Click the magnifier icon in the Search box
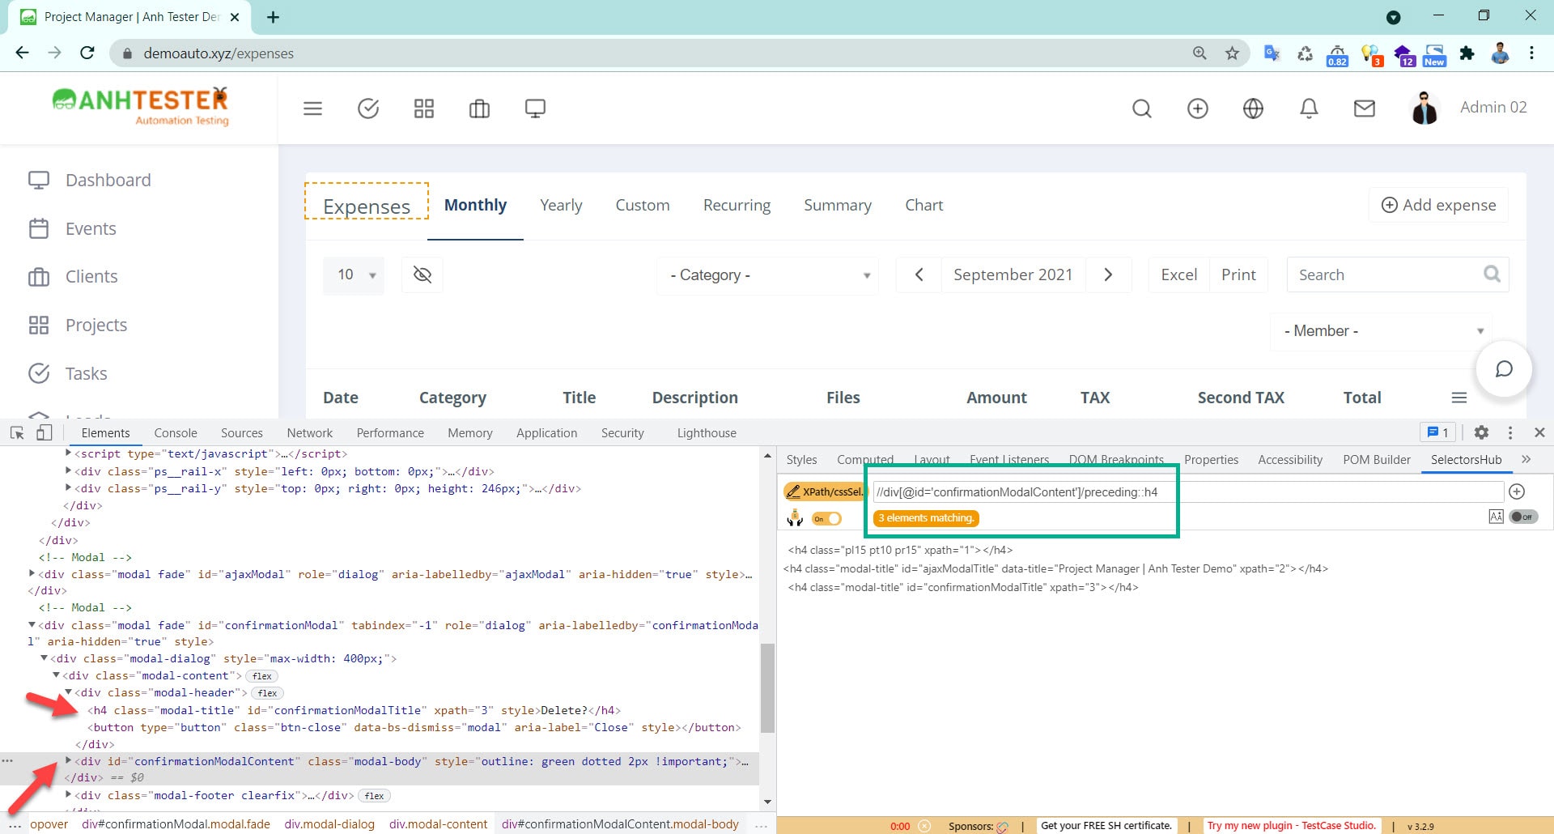The height and width of the screenshot is (834, 1554). 1492,274
